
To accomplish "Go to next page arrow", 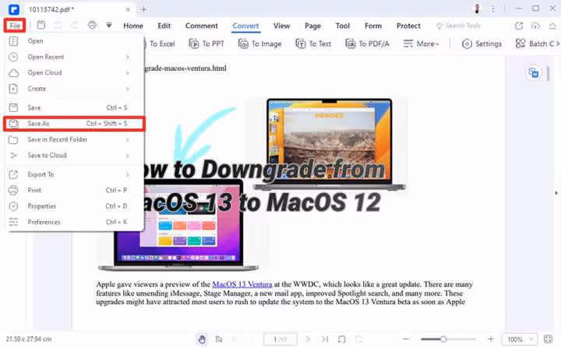I will coord(308,339).
